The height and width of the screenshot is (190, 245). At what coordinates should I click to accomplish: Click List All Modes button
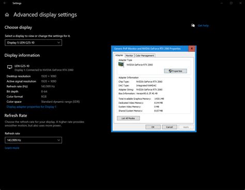click(x=128, y=118)
